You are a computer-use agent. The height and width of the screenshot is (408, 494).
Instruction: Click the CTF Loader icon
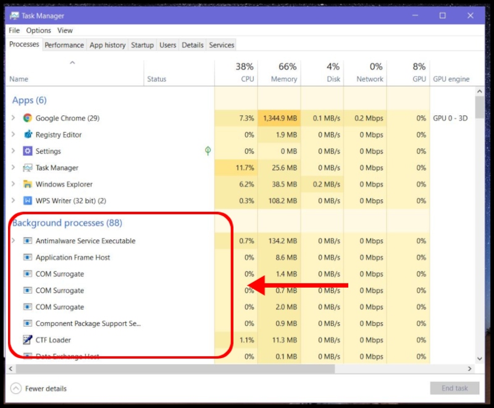(27, 339)
